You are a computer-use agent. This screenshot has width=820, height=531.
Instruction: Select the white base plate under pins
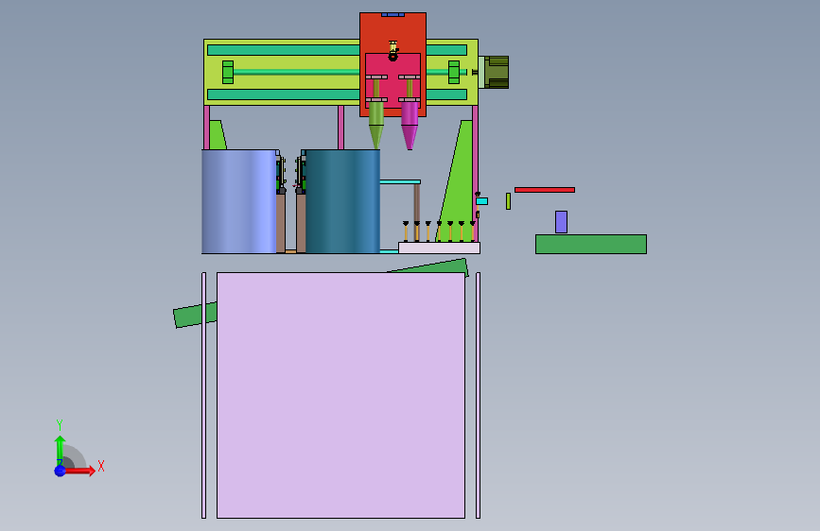(439, 248)
